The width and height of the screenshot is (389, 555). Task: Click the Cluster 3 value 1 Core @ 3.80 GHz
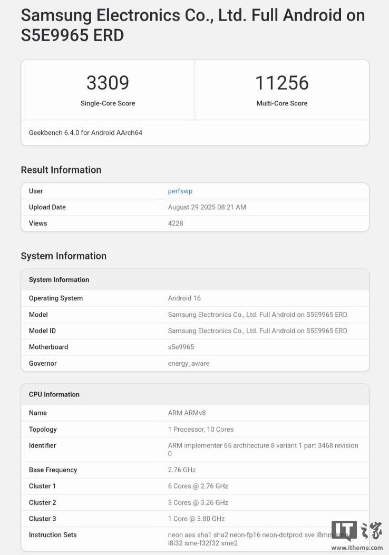coord(196,519)
